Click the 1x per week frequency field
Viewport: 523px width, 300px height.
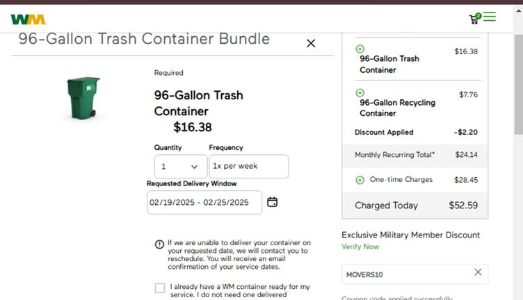click(x=249, y=166)
